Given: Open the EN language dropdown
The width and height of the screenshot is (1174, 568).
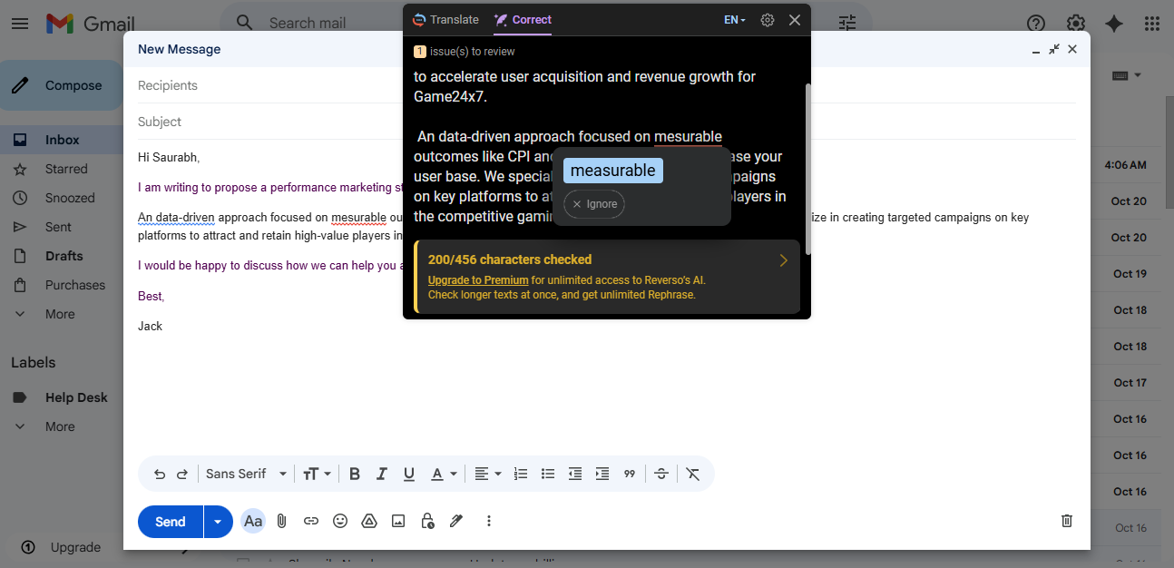Looking at the screenshot, I should [734, 20].
